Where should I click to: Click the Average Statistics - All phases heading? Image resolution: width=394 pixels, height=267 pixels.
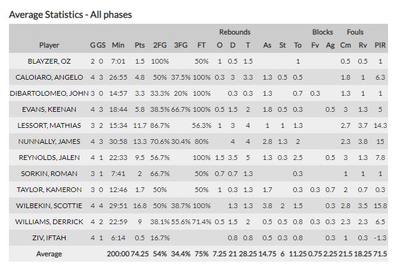(x=70, y=14)
